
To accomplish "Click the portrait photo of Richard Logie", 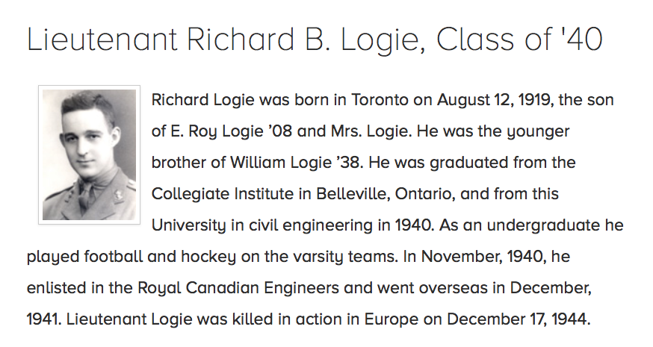I will [90, 154].
